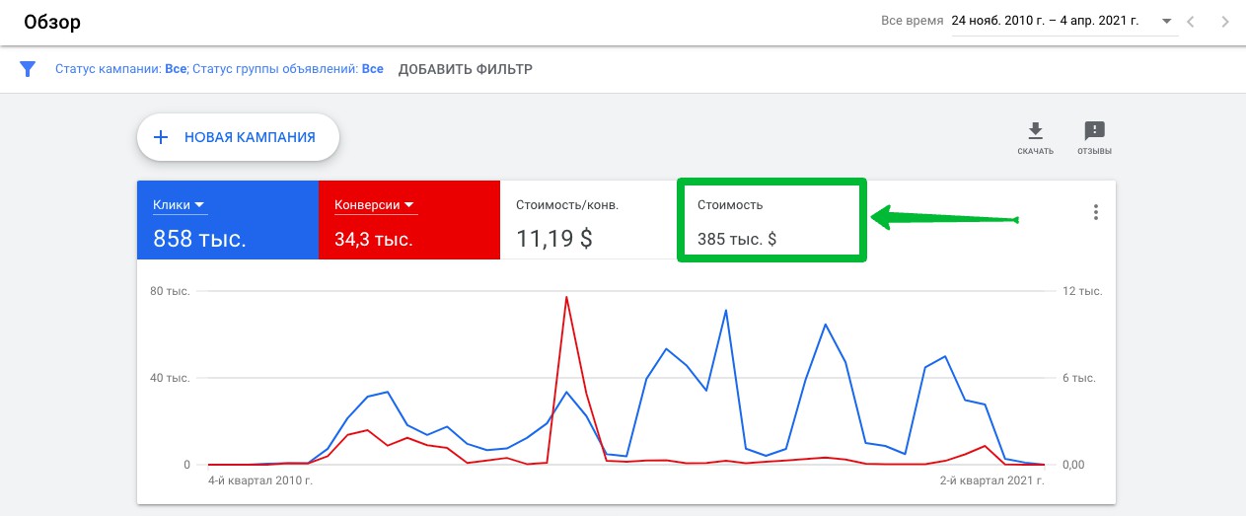Click the 11,19 $ cost per conversion value
The image size is (1246, 516).
[554, 238]
